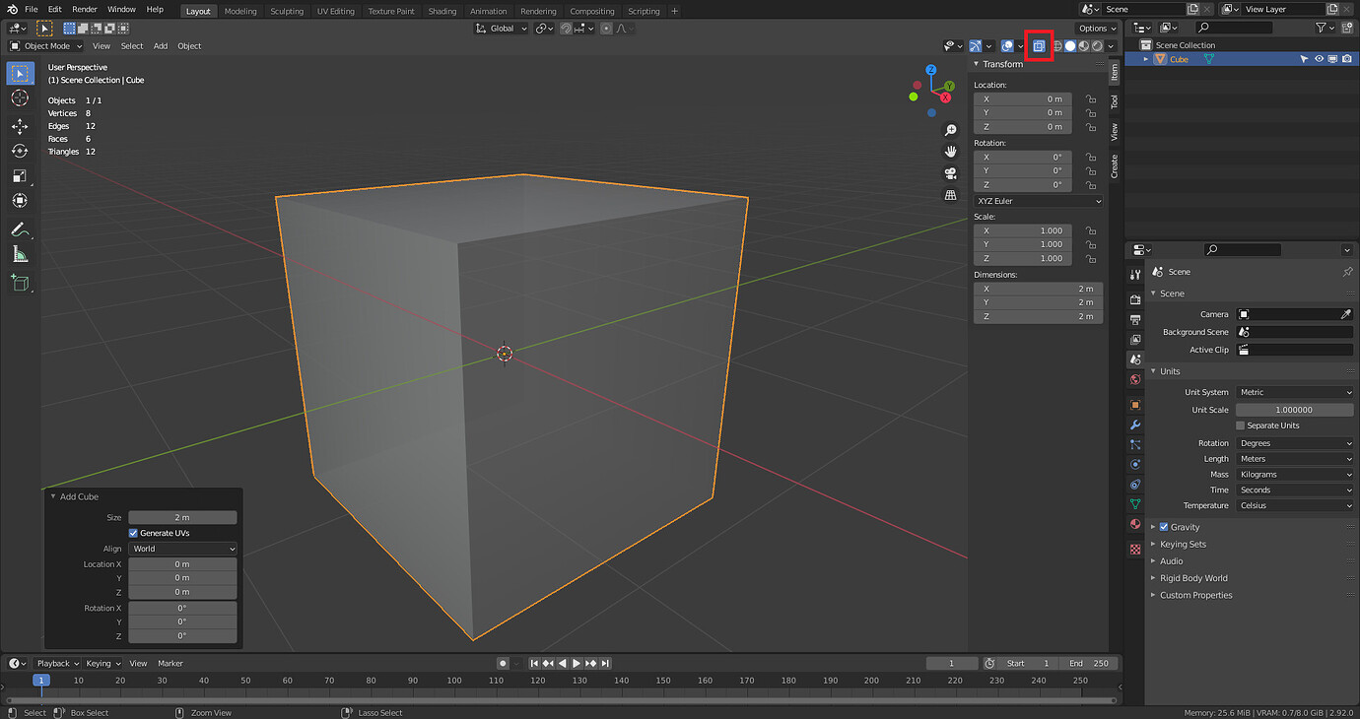Select the Measure tool
The image size is (1360, 719).
[x=20, y=254]
